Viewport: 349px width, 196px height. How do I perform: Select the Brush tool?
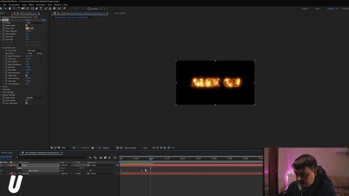pos(46,9)
